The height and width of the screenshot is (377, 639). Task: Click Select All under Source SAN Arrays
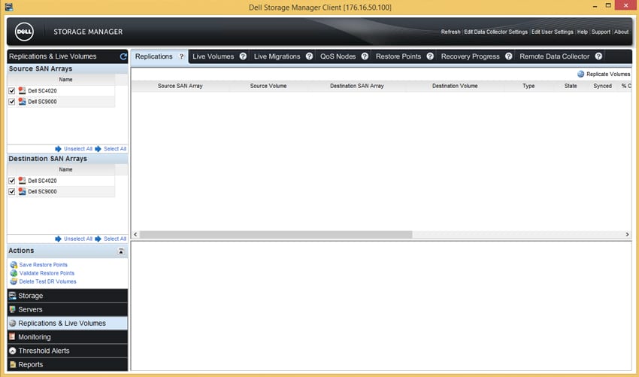click(115, 149)
